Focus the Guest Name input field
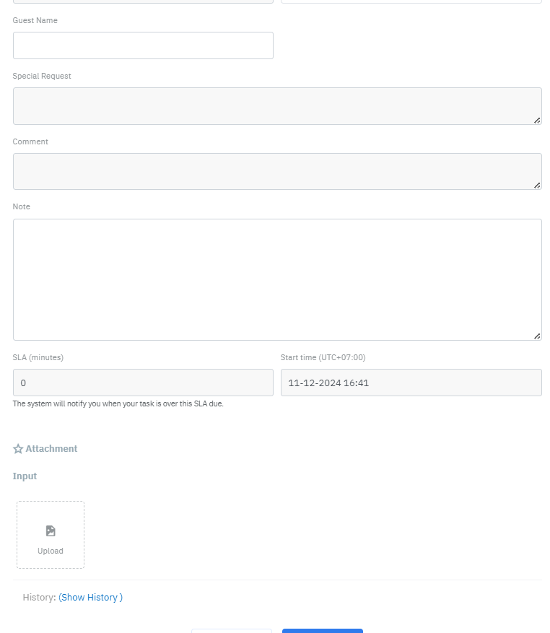Screen dimensions: 550x633 click(143, 45)
